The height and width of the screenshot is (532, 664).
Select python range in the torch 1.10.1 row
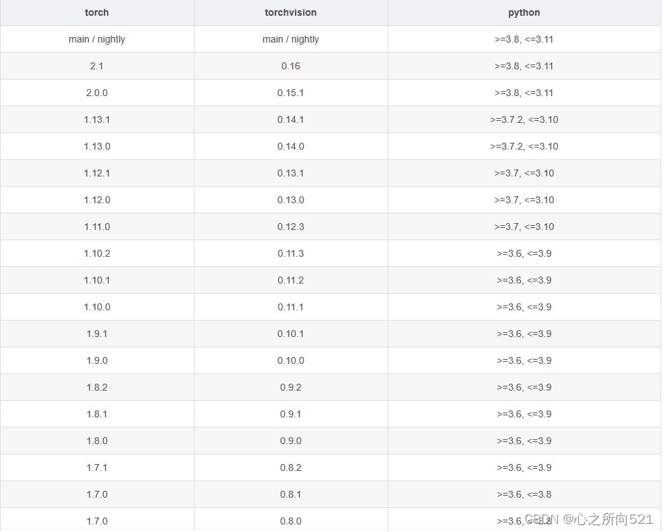pos(524,280)
